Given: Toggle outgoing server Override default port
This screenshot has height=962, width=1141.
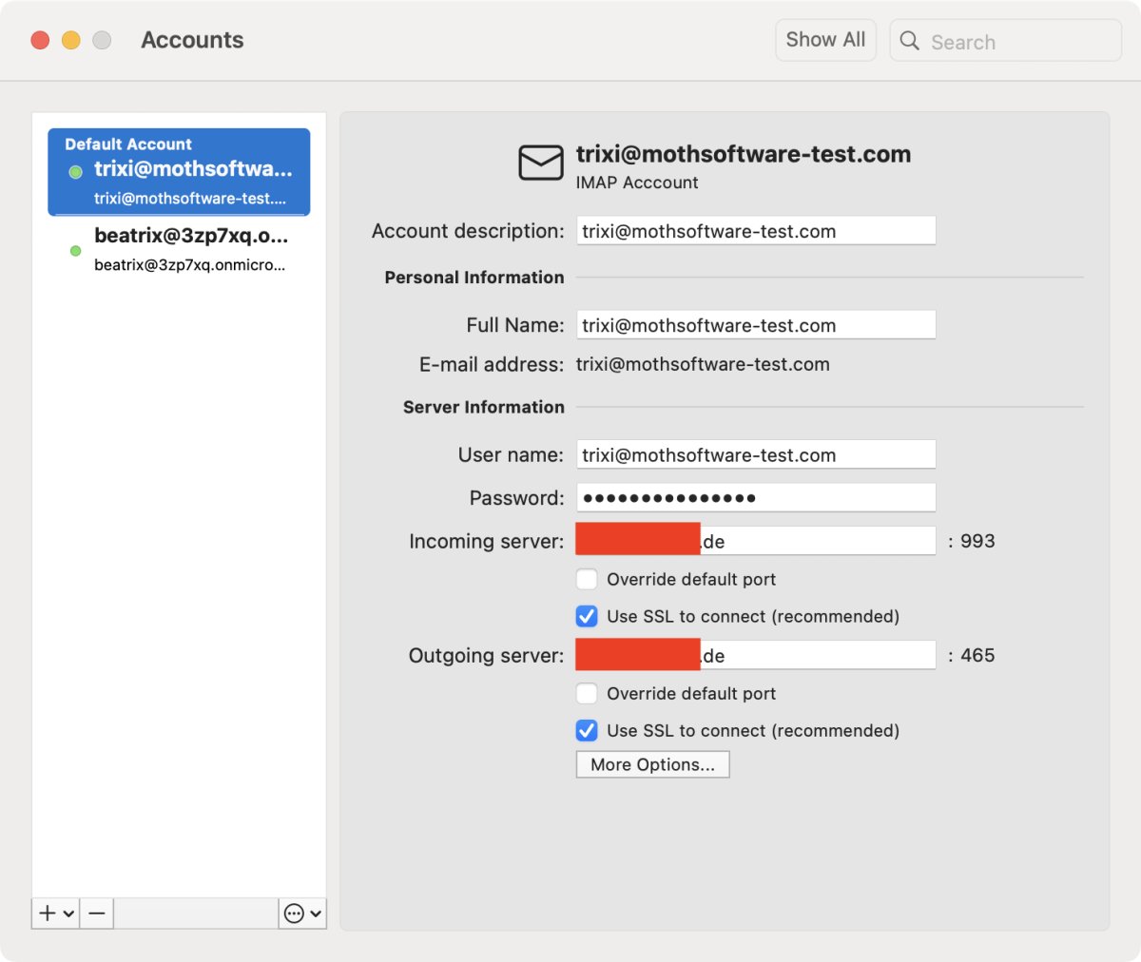Looking at the screenshot, I should pyautogui.click(x=587, y=693).
